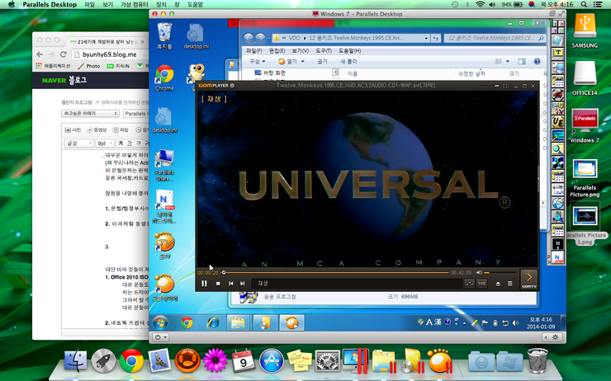611x381 pixels.
Task: Click the Parallels window settings gear icon
Action: point(556,337)
